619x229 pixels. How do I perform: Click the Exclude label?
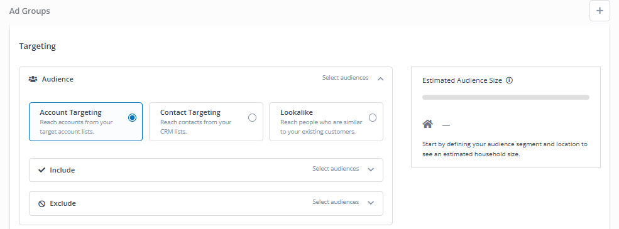click(63, 204)
